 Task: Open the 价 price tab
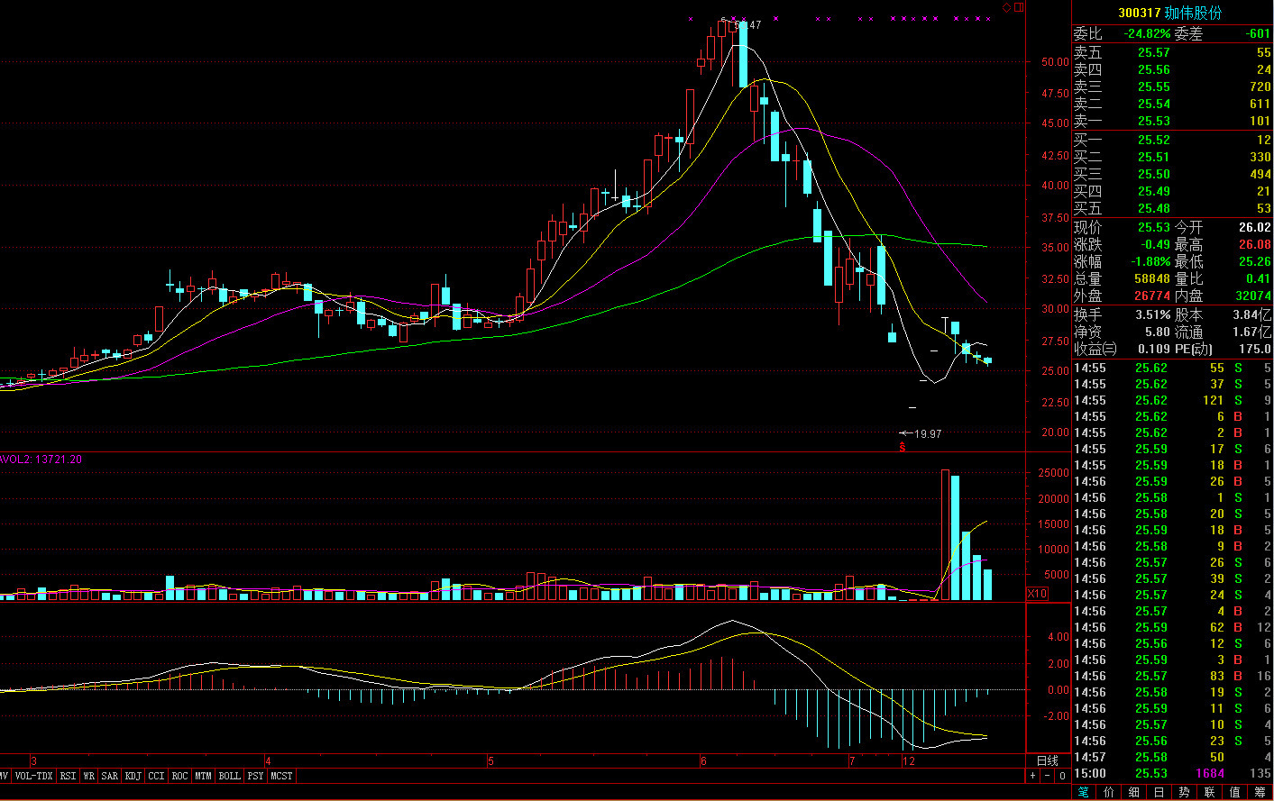pos(1108,792)
